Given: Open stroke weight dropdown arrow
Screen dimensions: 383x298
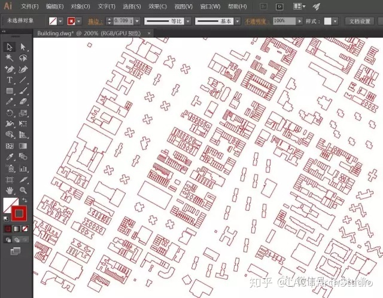Looking at the screenshot, I should (137, 21).
